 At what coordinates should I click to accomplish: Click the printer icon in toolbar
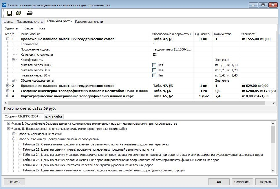pyautogui.click(x=30, y=13)
